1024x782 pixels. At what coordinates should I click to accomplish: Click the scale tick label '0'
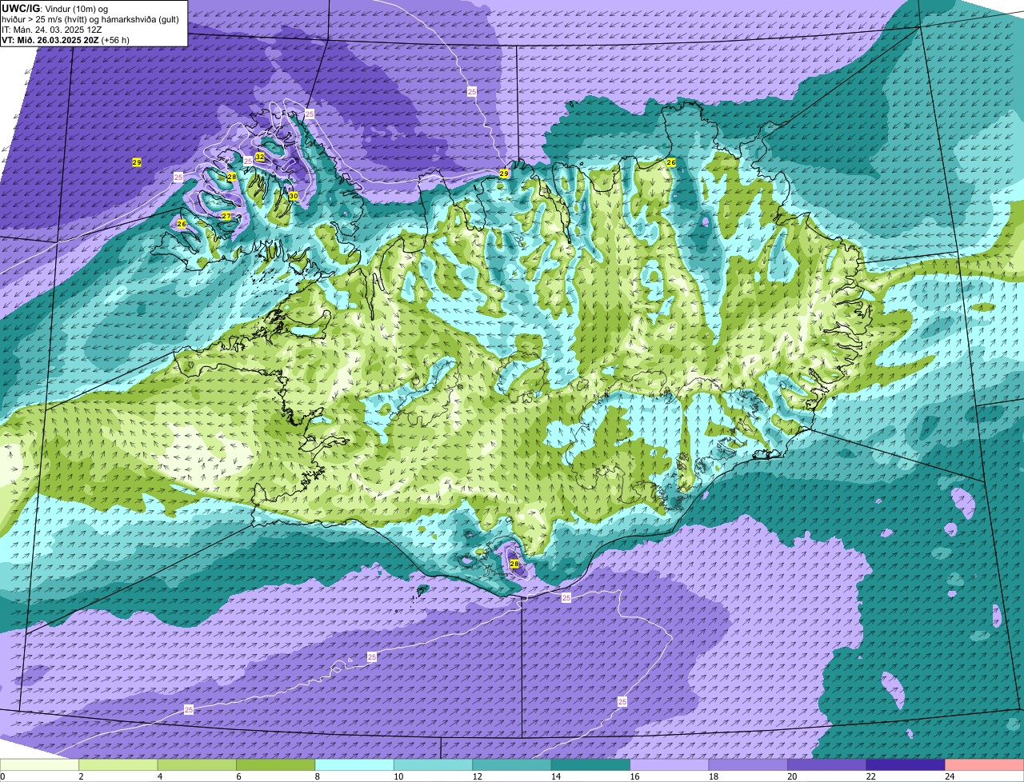[2, 776]
